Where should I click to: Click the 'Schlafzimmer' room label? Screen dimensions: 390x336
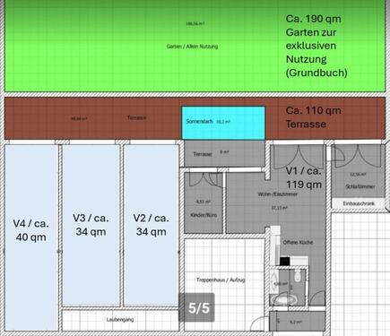tap(360, 186)
